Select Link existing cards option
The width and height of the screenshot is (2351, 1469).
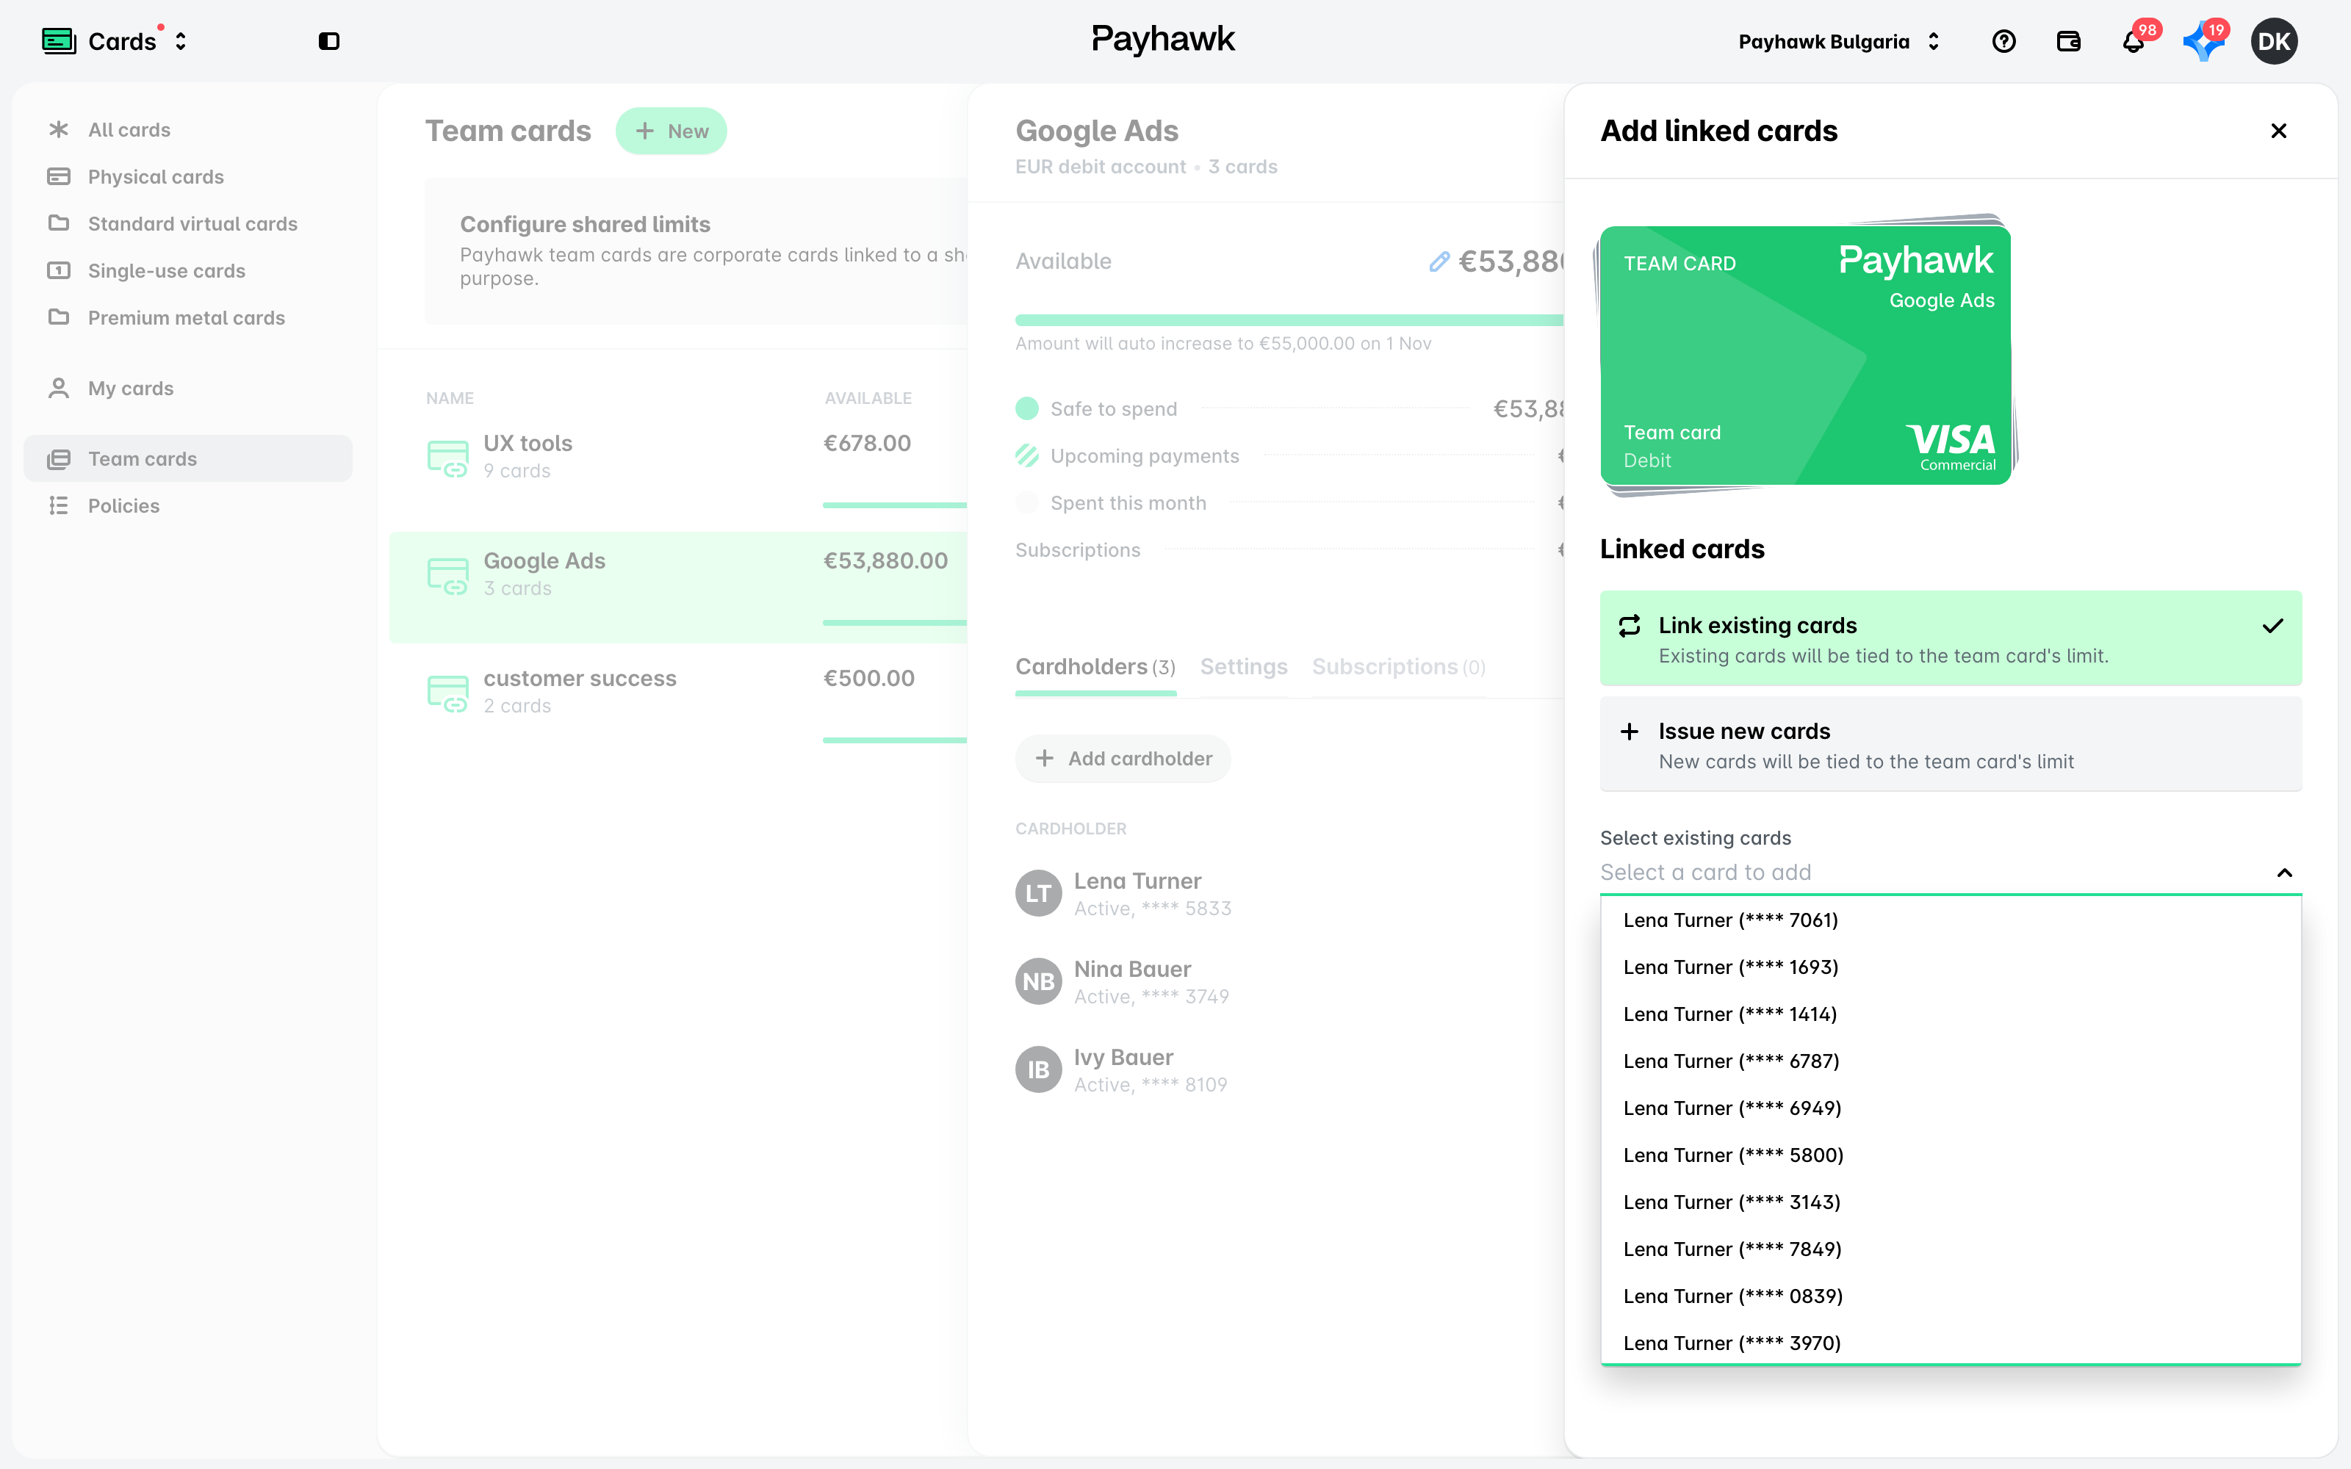pyautogui.click(x=1951, y=638)
